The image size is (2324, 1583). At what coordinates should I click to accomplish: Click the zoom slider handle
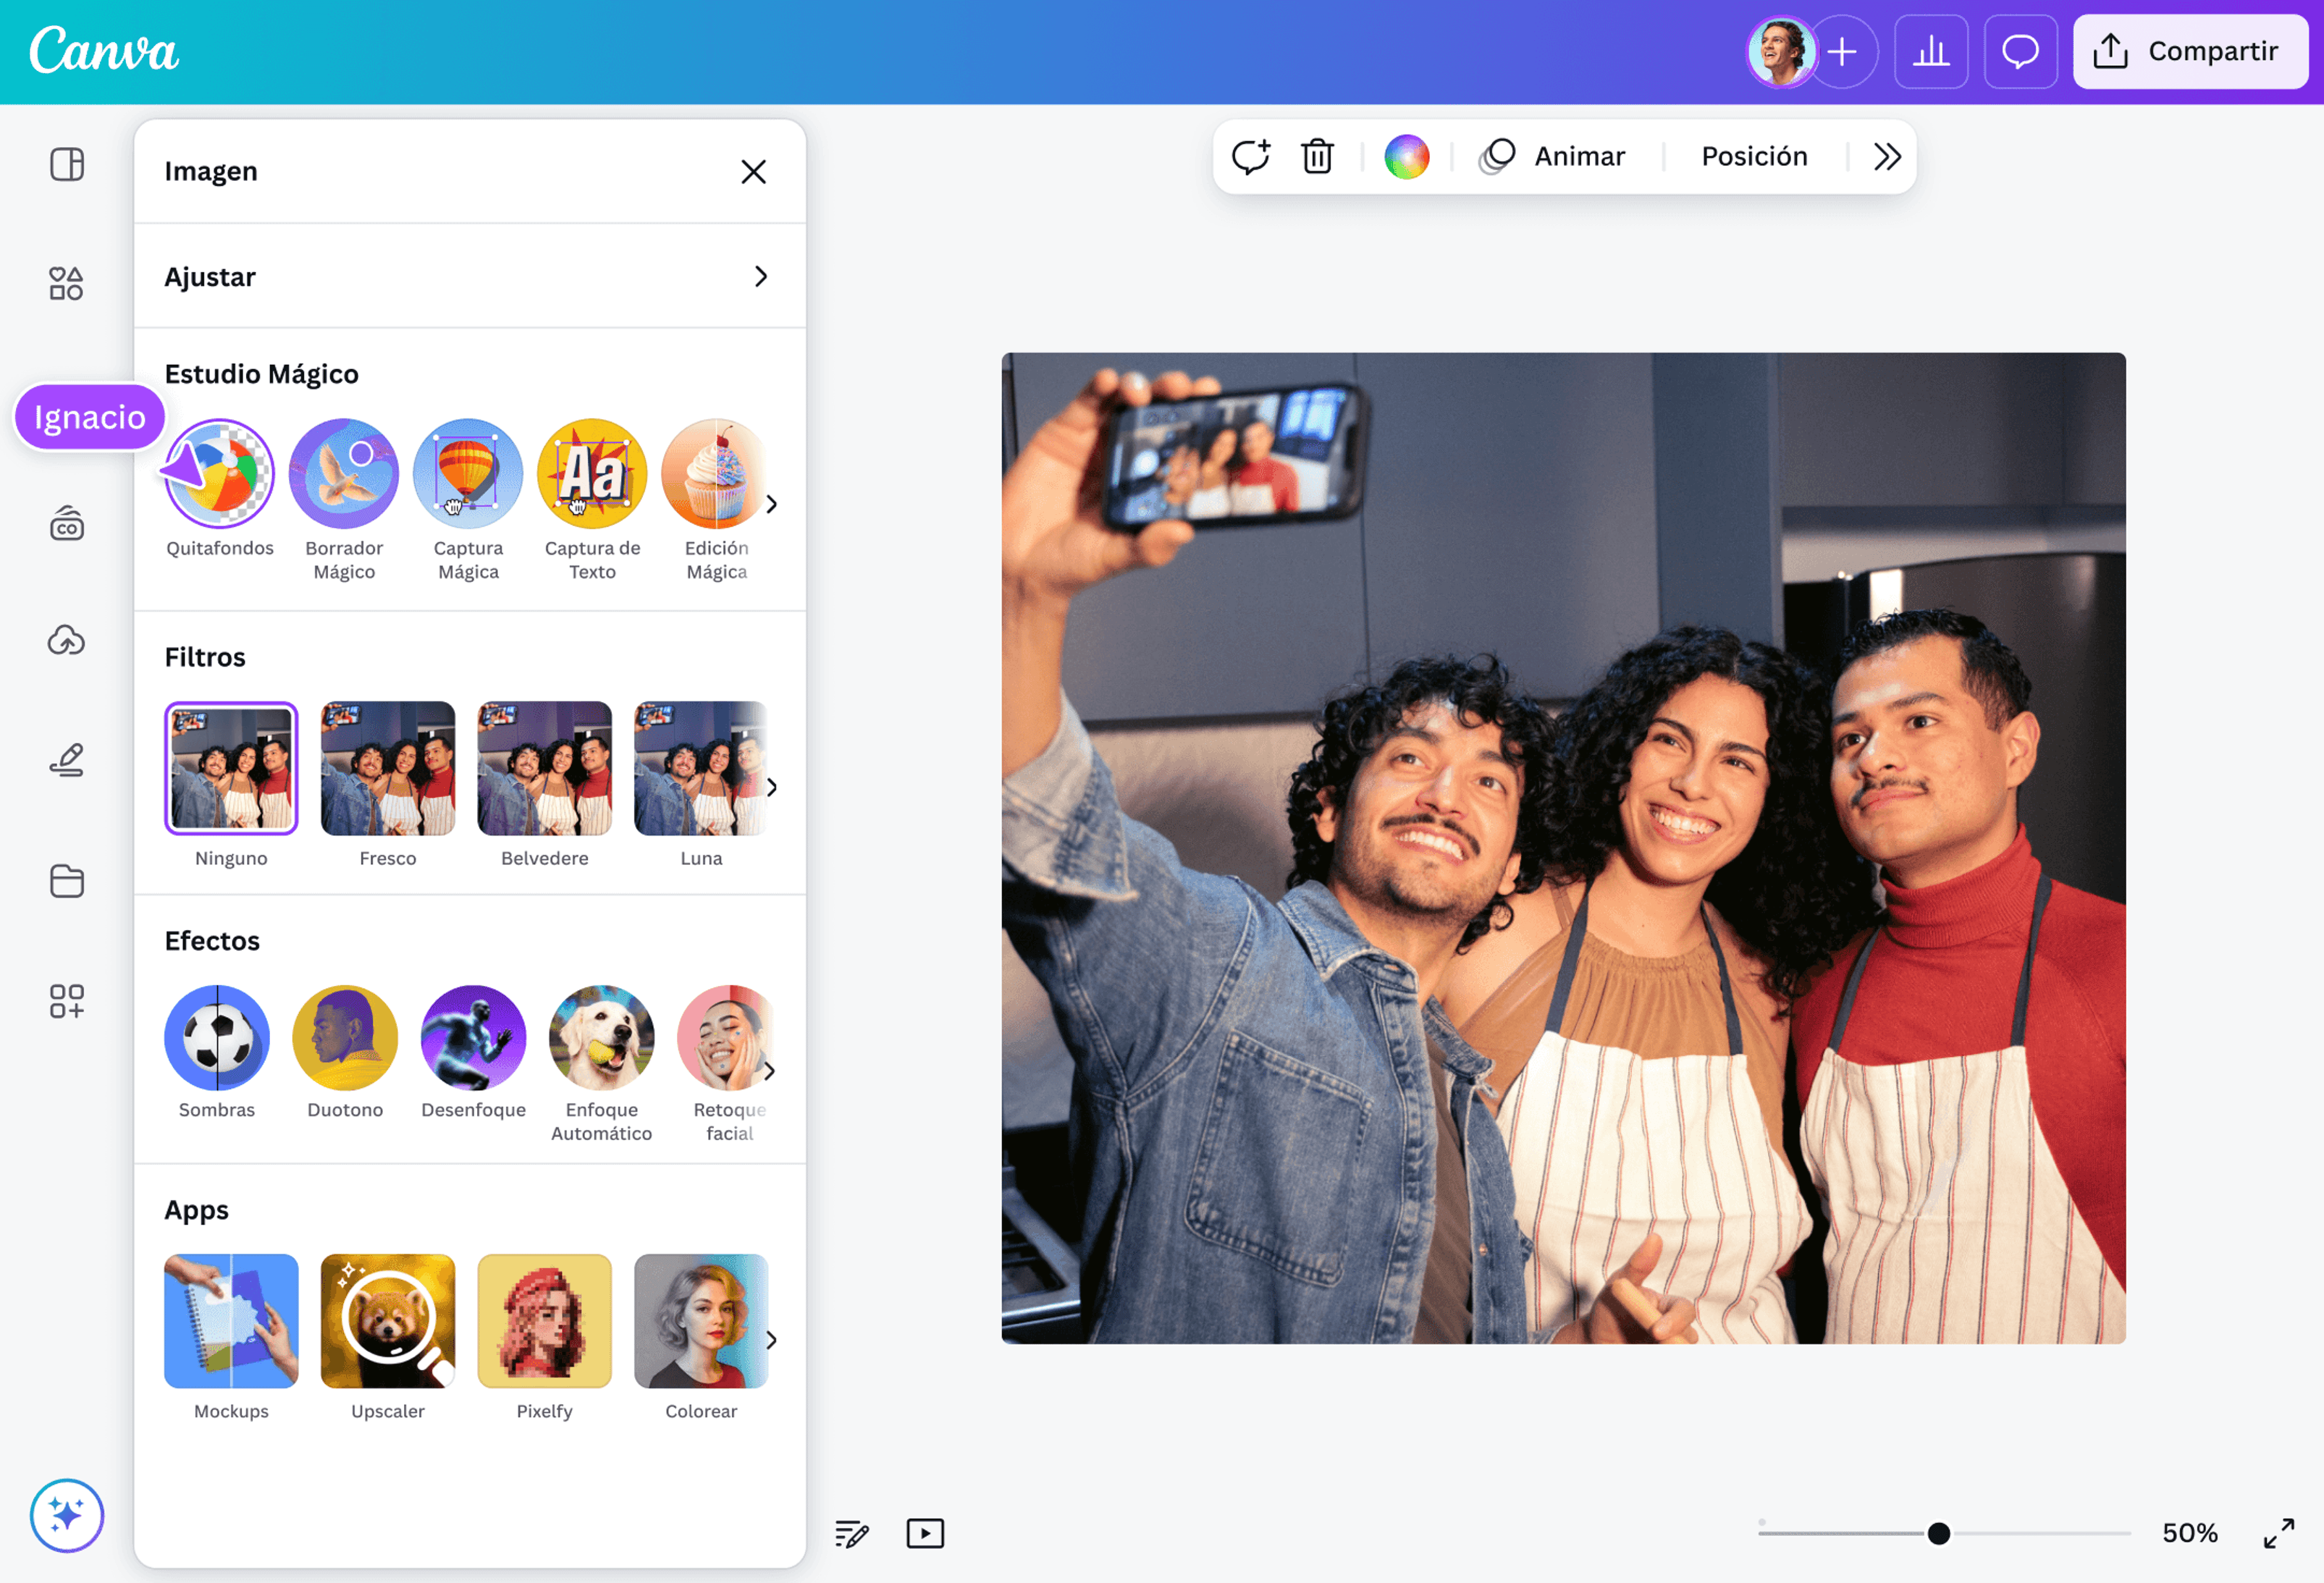coord(1938,1533)
